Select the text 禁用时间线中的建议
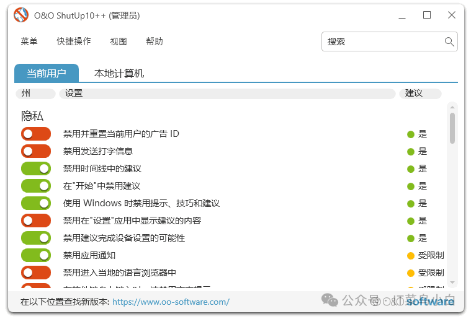The height and width of the screenshot is (319, 471). pyautogui.click(x=102, y=168)
